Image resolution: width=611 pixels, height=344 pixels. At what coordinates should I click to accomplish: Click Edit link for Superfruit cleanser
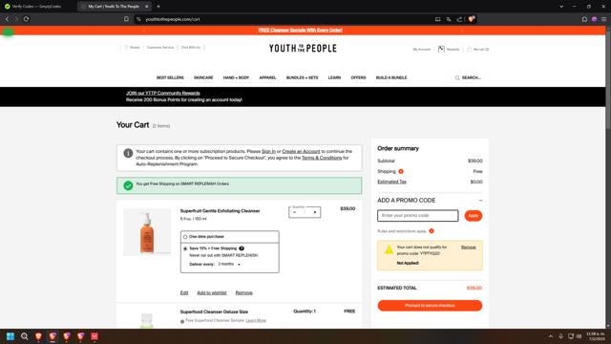coord(184,292)
